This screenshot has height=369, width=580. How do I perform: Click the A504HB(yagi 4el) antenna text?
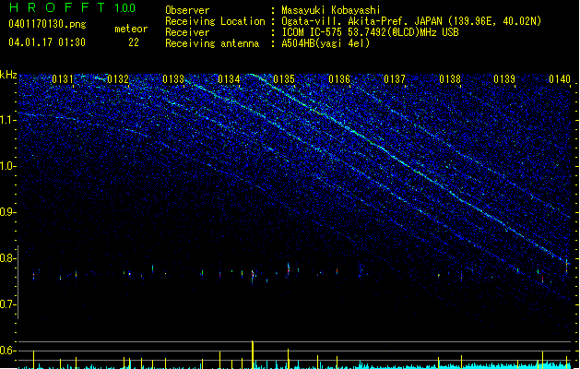coord(326,43)
